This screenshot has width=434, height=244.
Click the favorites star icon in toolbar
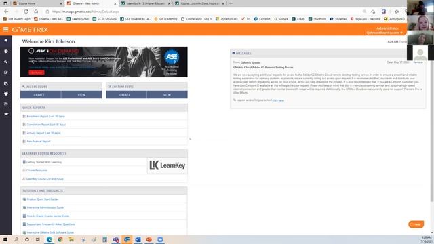(397, 12)
